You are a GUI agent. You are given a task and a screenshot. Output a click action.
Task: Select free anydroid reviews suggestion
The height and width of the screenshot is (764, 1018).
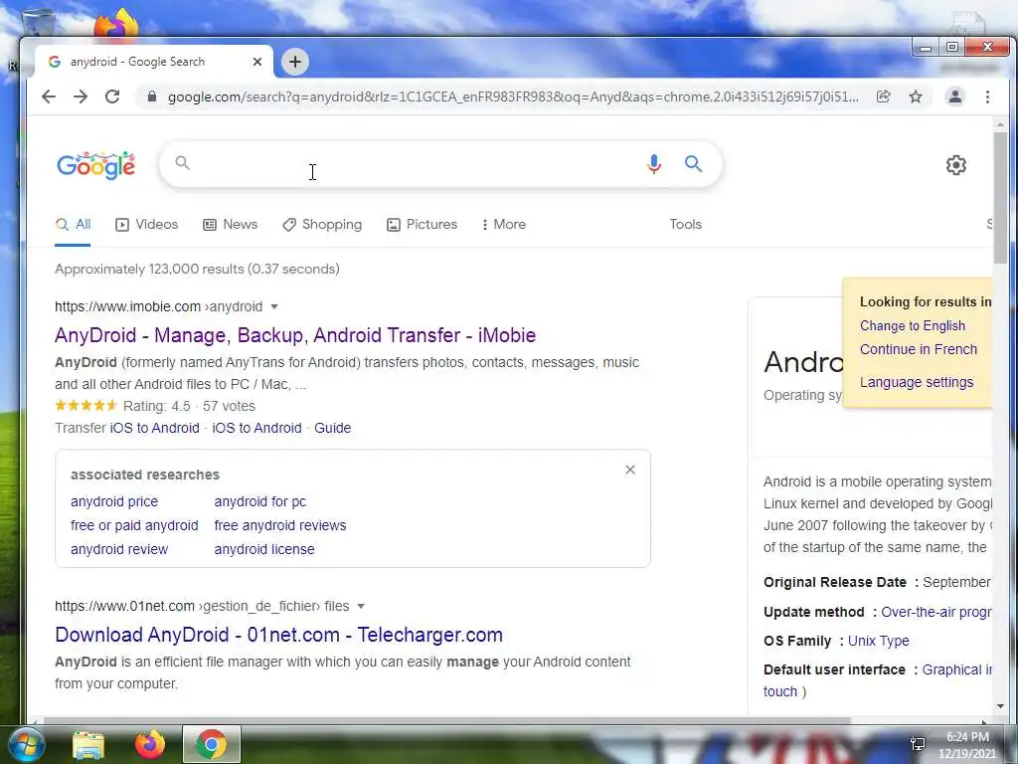[279, 525]
